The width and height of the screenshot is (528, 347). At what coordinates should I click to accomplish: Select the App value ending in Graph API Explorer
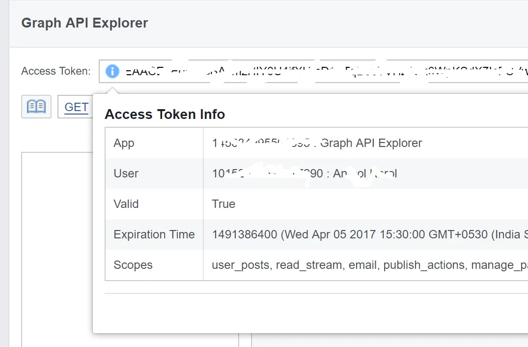tap(317, 143)
